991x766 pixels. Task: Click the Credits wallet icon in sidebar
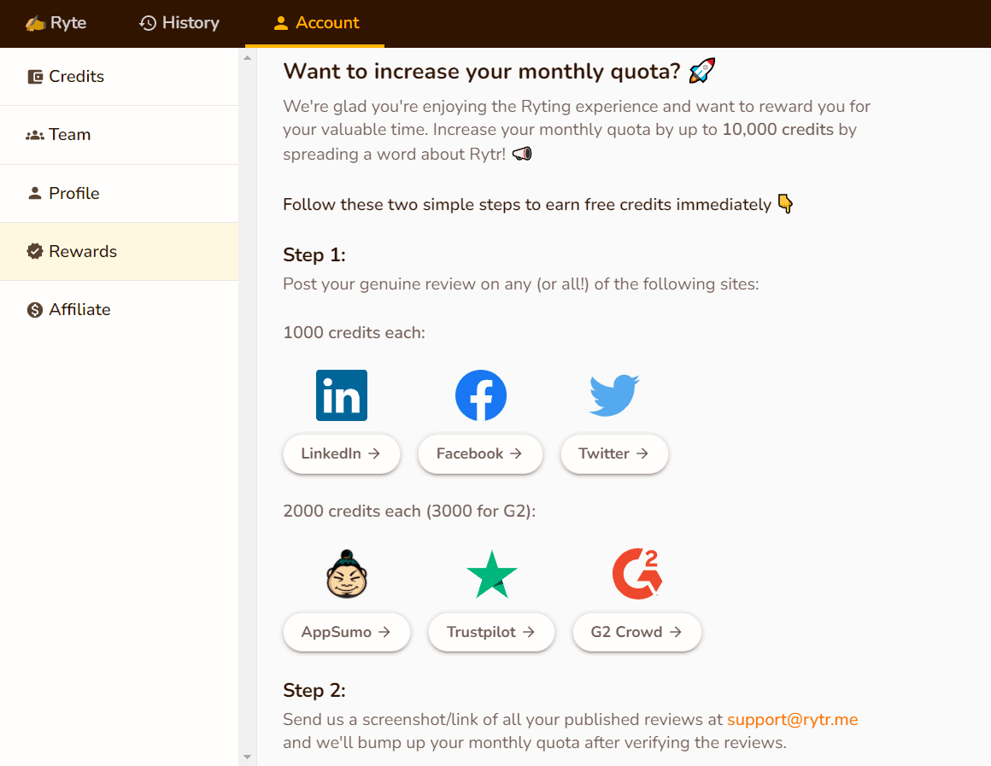coord(35,77)
